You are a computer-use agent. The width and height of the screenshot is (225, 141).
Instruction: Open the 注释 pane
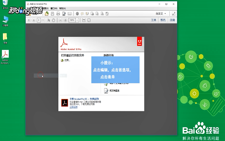[x=172, y=20]
